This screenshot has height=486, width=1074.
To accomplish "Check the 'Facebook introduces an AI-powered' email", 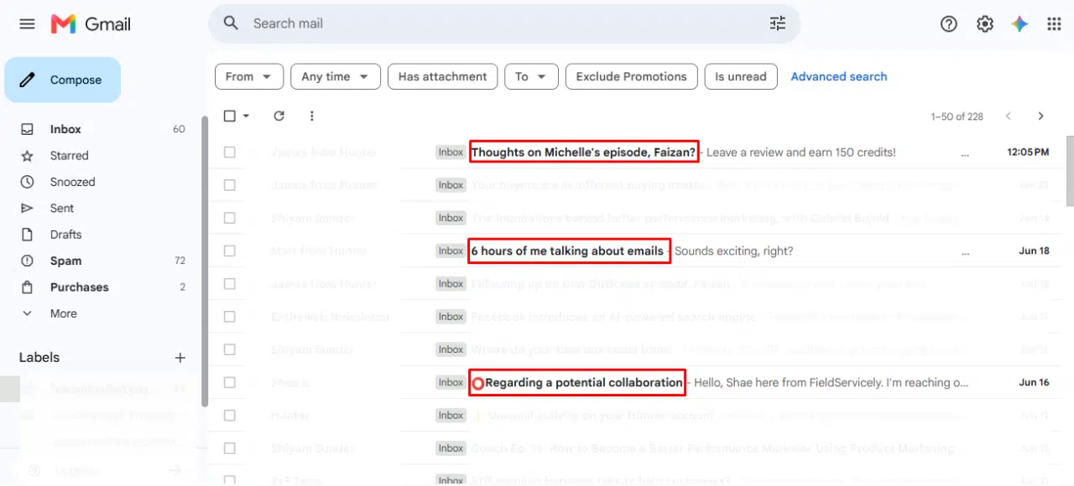I will point(230,317).
